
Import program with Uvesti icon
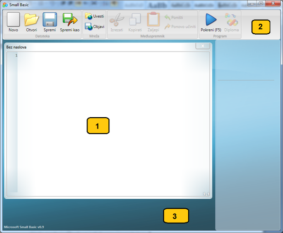94,16
